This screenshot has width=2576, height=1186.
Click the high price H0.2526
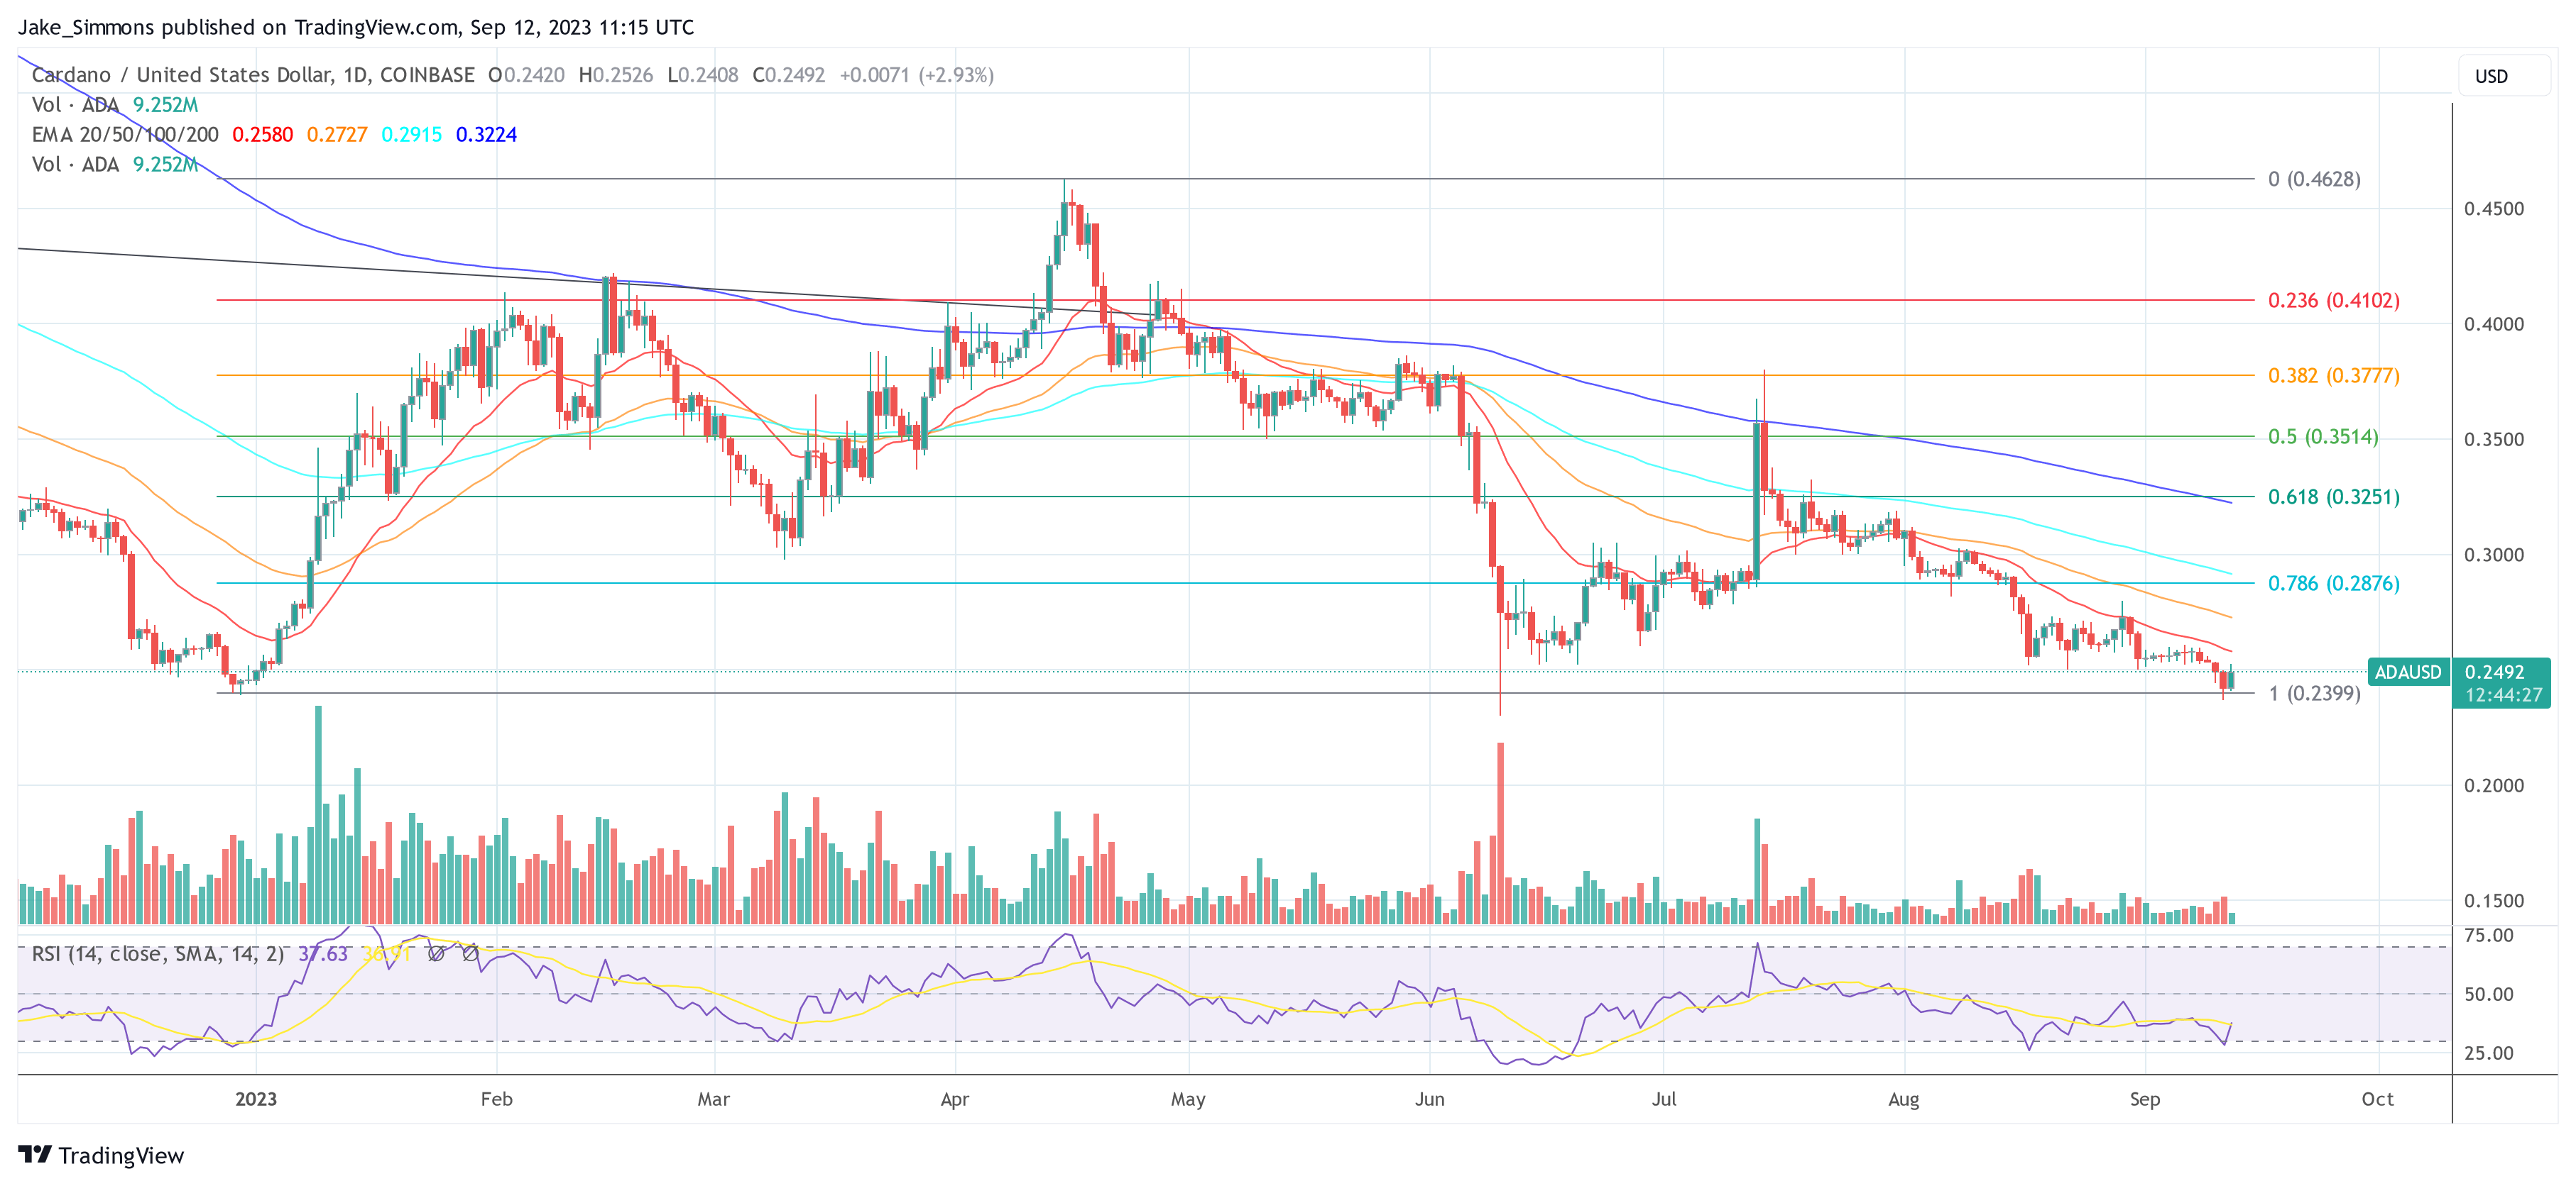[x=616, y=75]
